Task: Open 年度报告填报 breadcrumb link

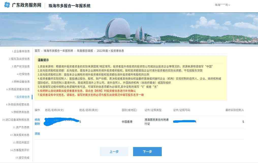Action: pyautogui.click(x=85, y=51)
